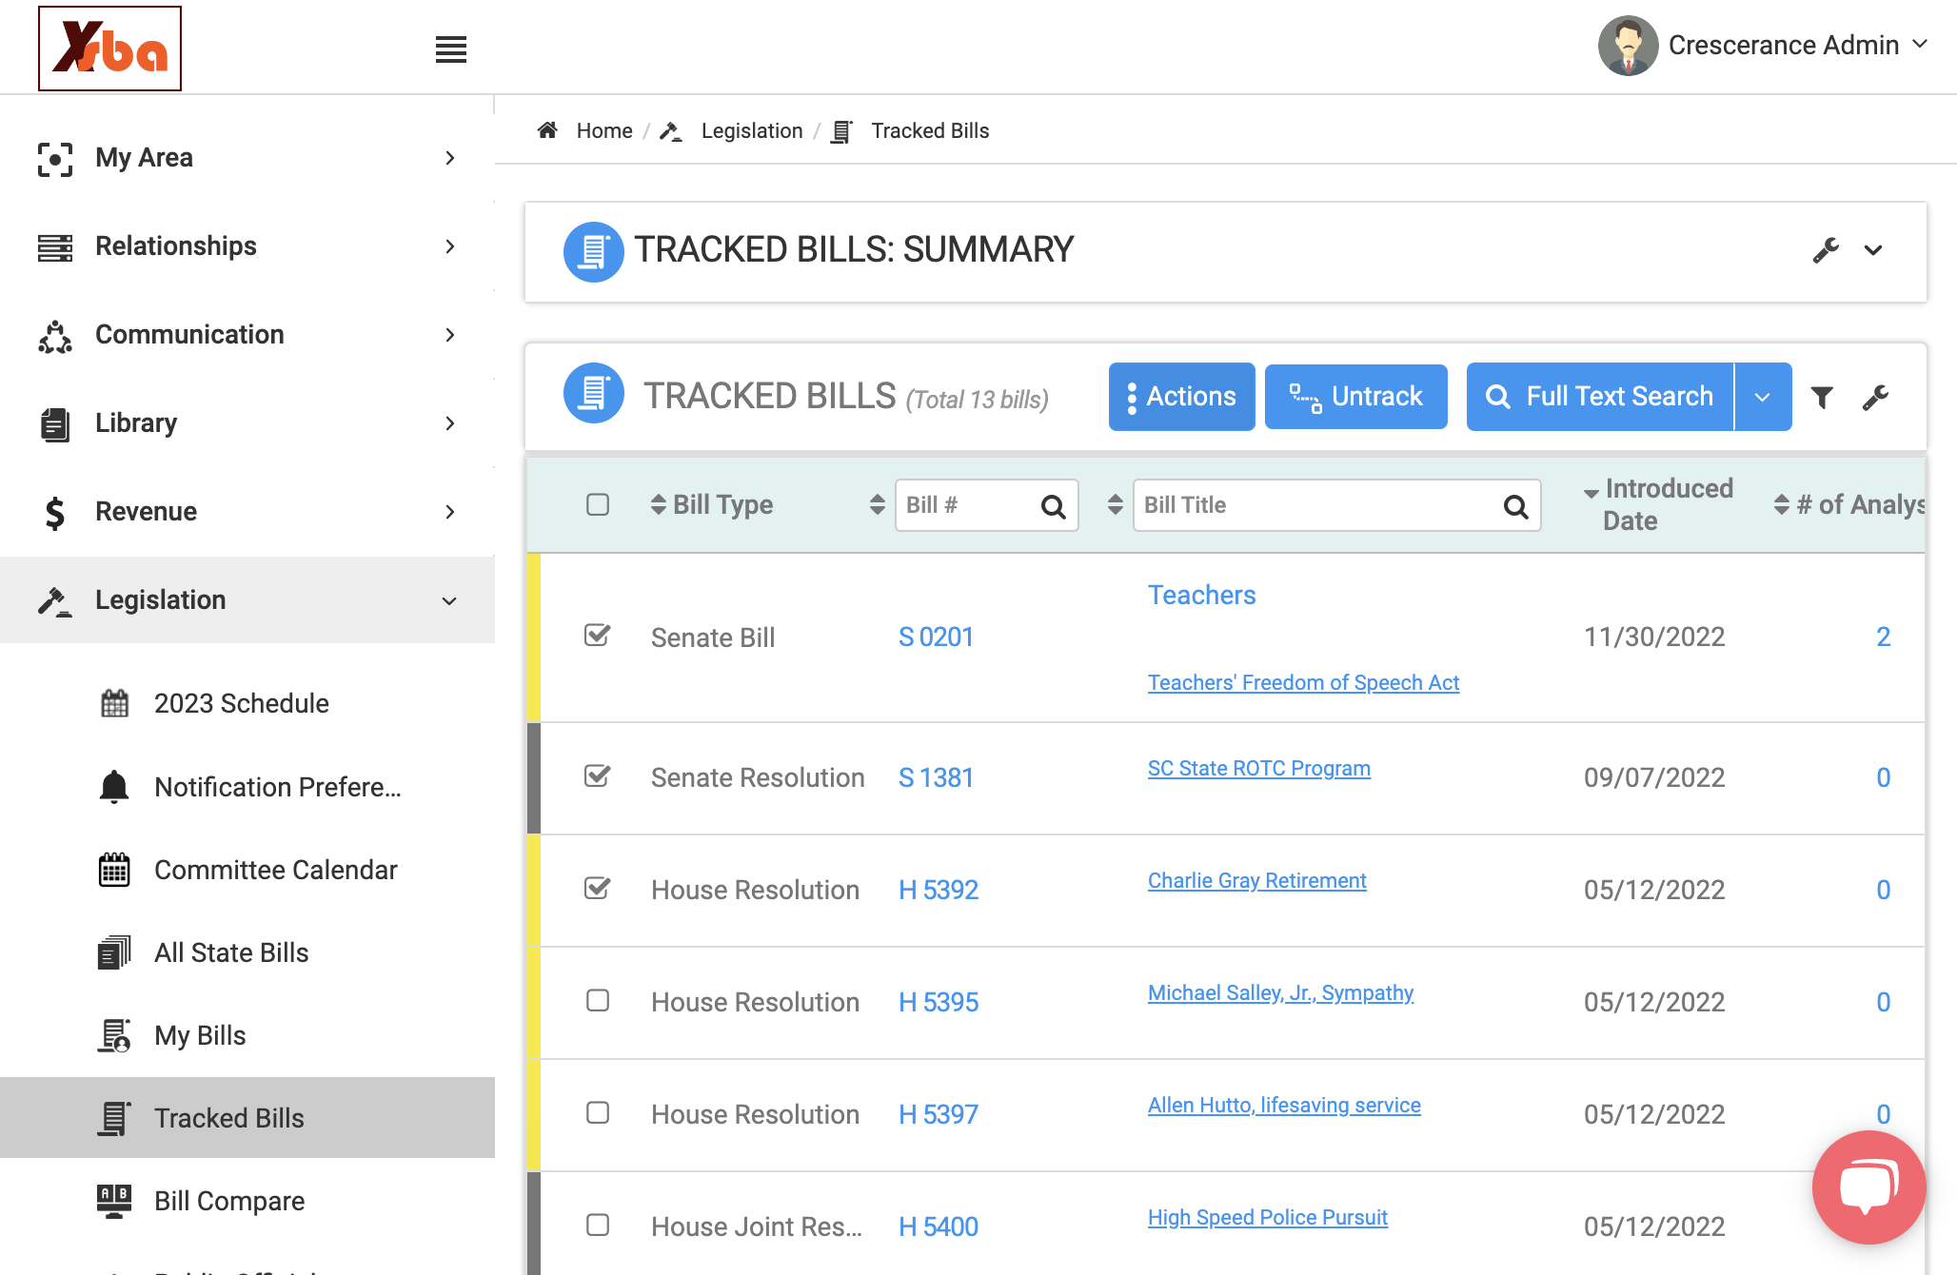
Task: Click the Revenue dollar icon
Action: point(55,513)
